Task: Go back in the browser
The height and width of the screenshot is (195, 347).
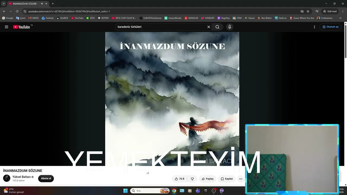Action: click(x=4, y=11)
